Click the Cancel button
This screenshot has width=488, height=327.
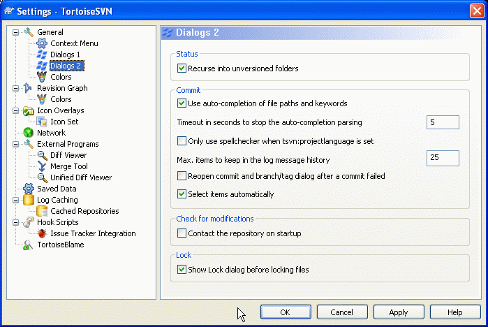342,312
